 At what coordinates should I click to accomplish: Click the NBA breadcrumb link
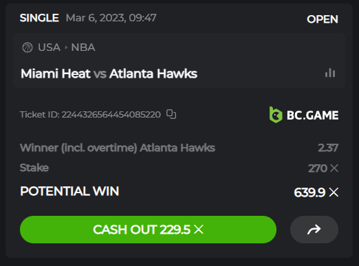(83, 47)
